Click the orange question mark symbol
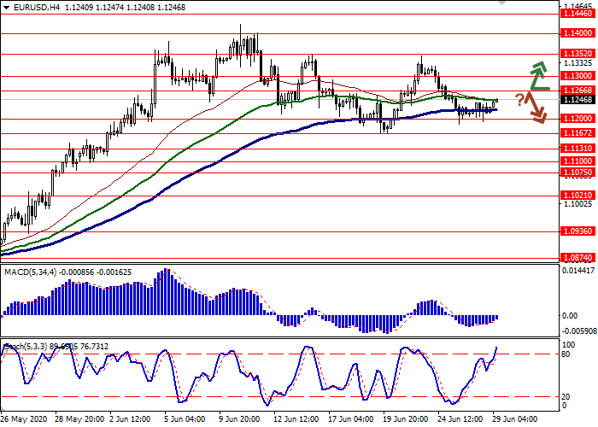This screenshot has height=427, width=598. pyautogui.click(x=519, y=99)
